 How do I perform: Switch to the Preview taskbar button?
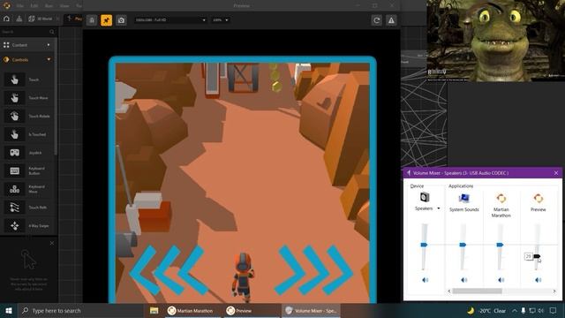click(251, 310)
